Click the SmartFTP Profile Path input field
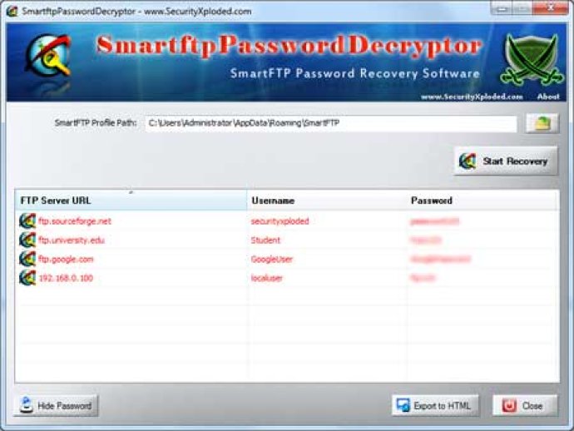Image resolution: width=574 pixels, height=431 pixels. [331, 123]
